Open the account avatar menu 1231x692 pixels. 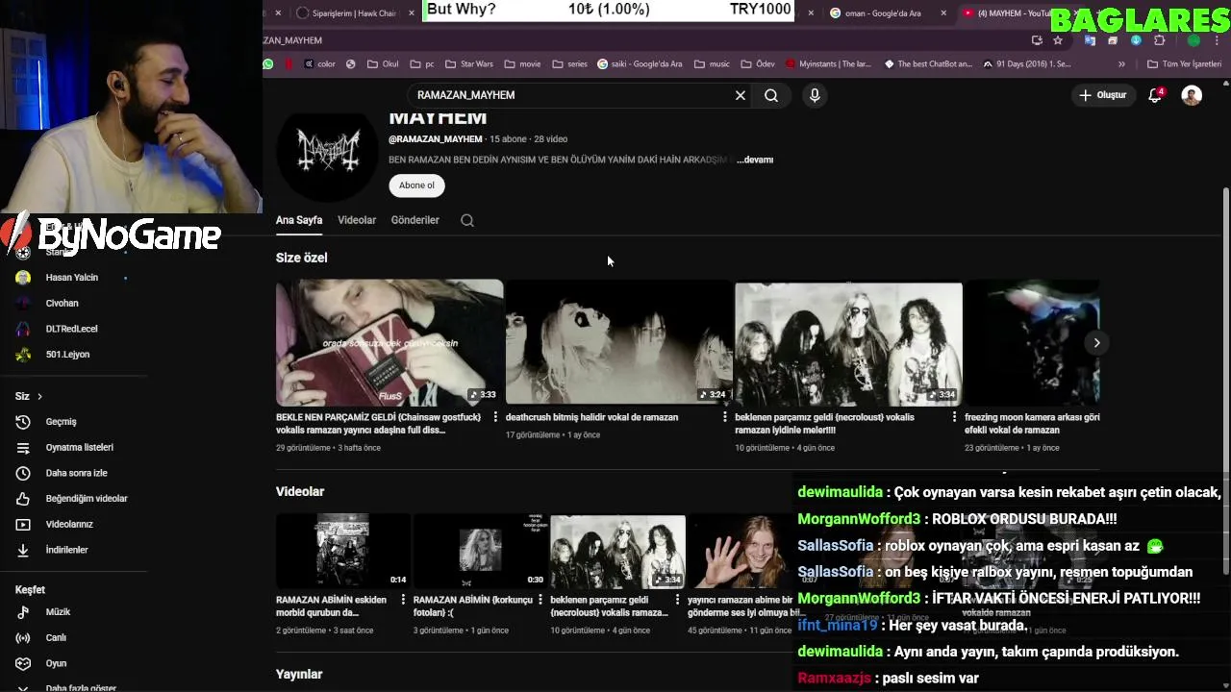click(x=1192, y=95)
